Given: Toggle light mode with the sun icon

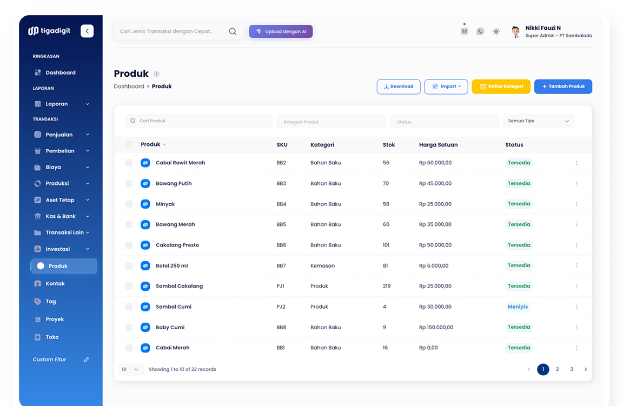Looking at the screenshot, I should pos(496,31).
